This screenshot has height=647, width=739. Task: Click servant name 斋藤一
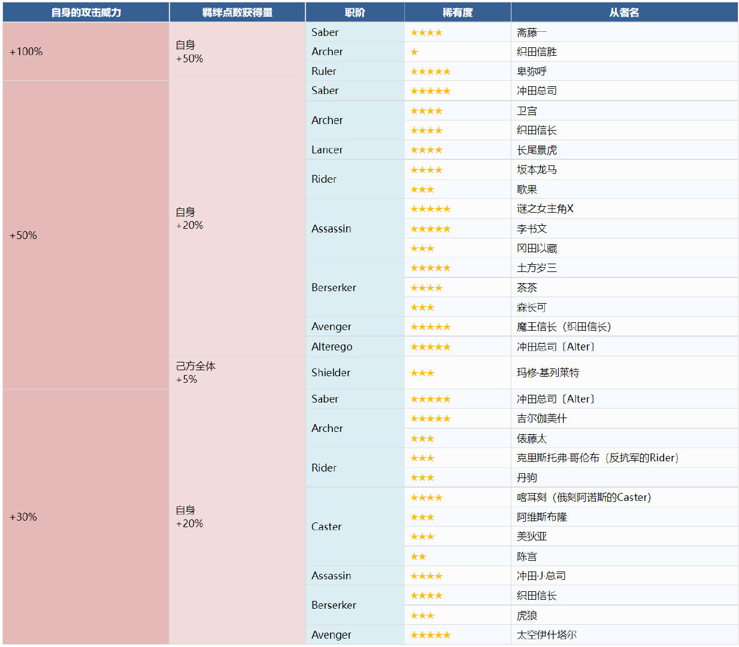532,32
